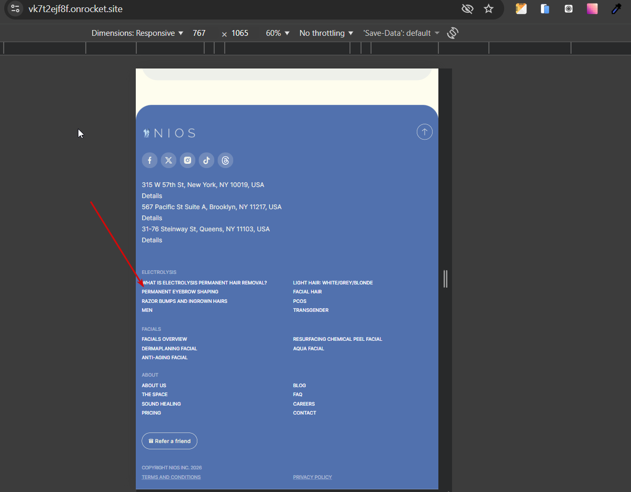Open the 60% zoom dropdown
Screen dimensions: 631x492
pos(278,33)
